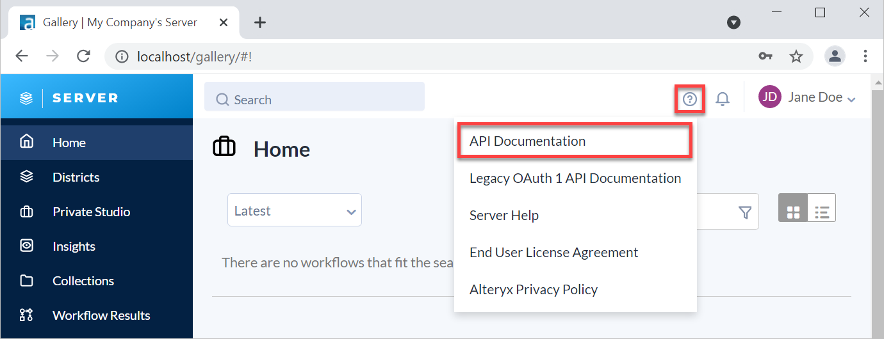
Task: Click the saved passwords key icon
Action: (x=765, y=56)
